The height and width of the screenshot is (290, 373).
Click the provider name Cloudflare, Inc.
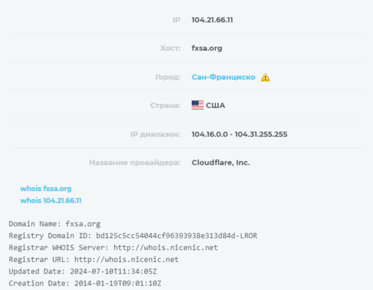coord(221,163)
